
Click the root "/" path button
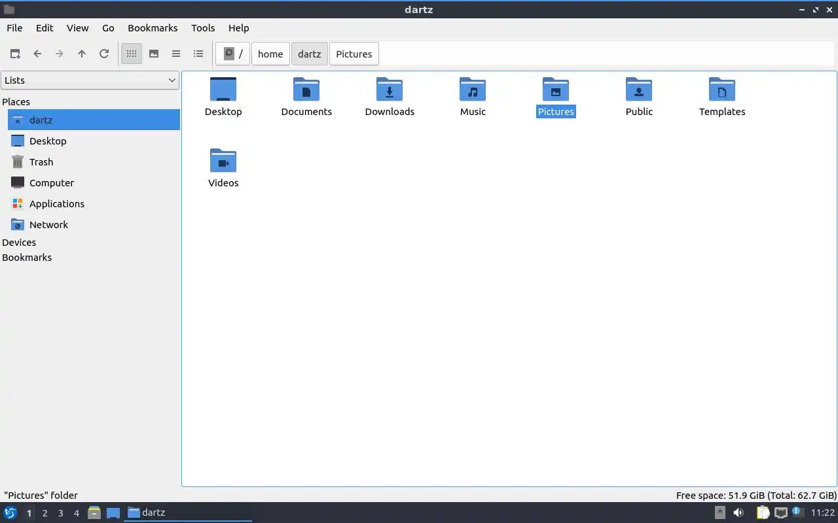(x=232, y=54)
